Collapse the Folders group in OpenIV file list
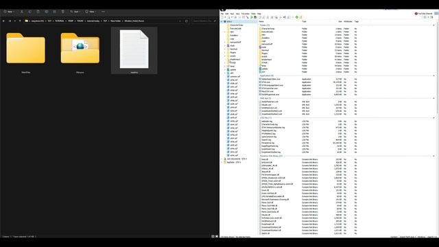 (434, 25)
